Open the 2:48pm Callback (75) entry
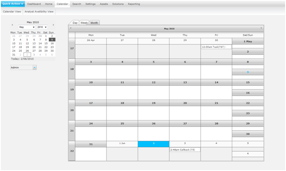 pyautogui.click(x=185, y=150)
